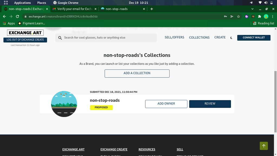Click the browser forward arrow
Viewport: 277px width, 156px height.
[11, 17]
